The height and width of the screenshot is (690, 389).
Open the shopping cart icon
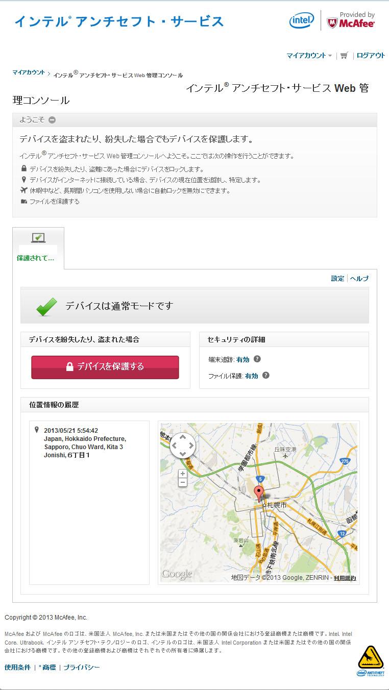click(x=344, y=56)
